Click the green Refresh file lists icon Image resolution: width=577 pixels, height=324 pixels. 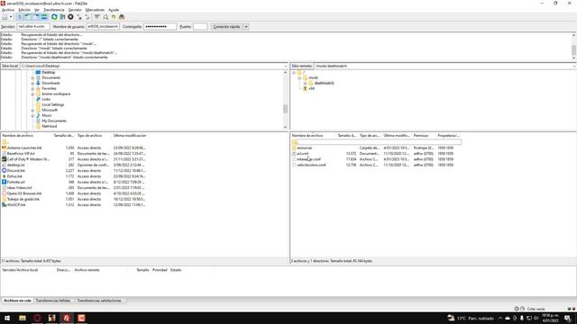click(x=54, y=17)
